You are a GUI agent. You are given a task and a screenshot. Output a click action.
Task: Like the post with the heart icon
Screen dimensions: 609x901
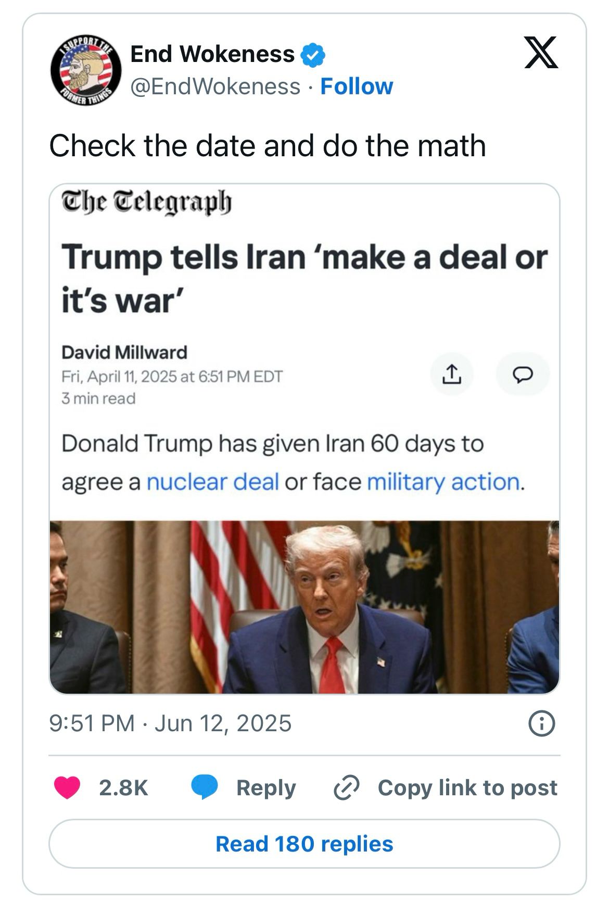point(67,787)
